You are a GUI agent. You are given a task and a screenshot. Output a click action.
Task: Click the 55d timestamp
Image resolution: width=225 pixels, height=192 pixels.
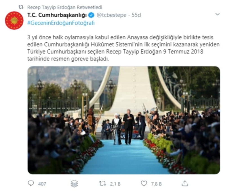click(x=136, y=15)
